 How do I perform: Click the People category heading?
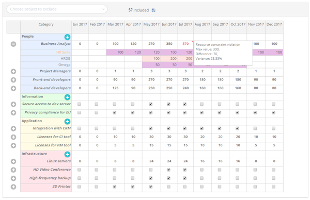(x=28, y=37)
